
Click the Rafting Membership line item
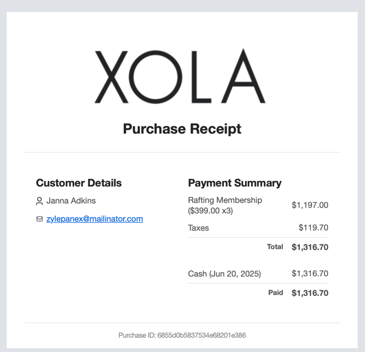click(x=225, y=205)
